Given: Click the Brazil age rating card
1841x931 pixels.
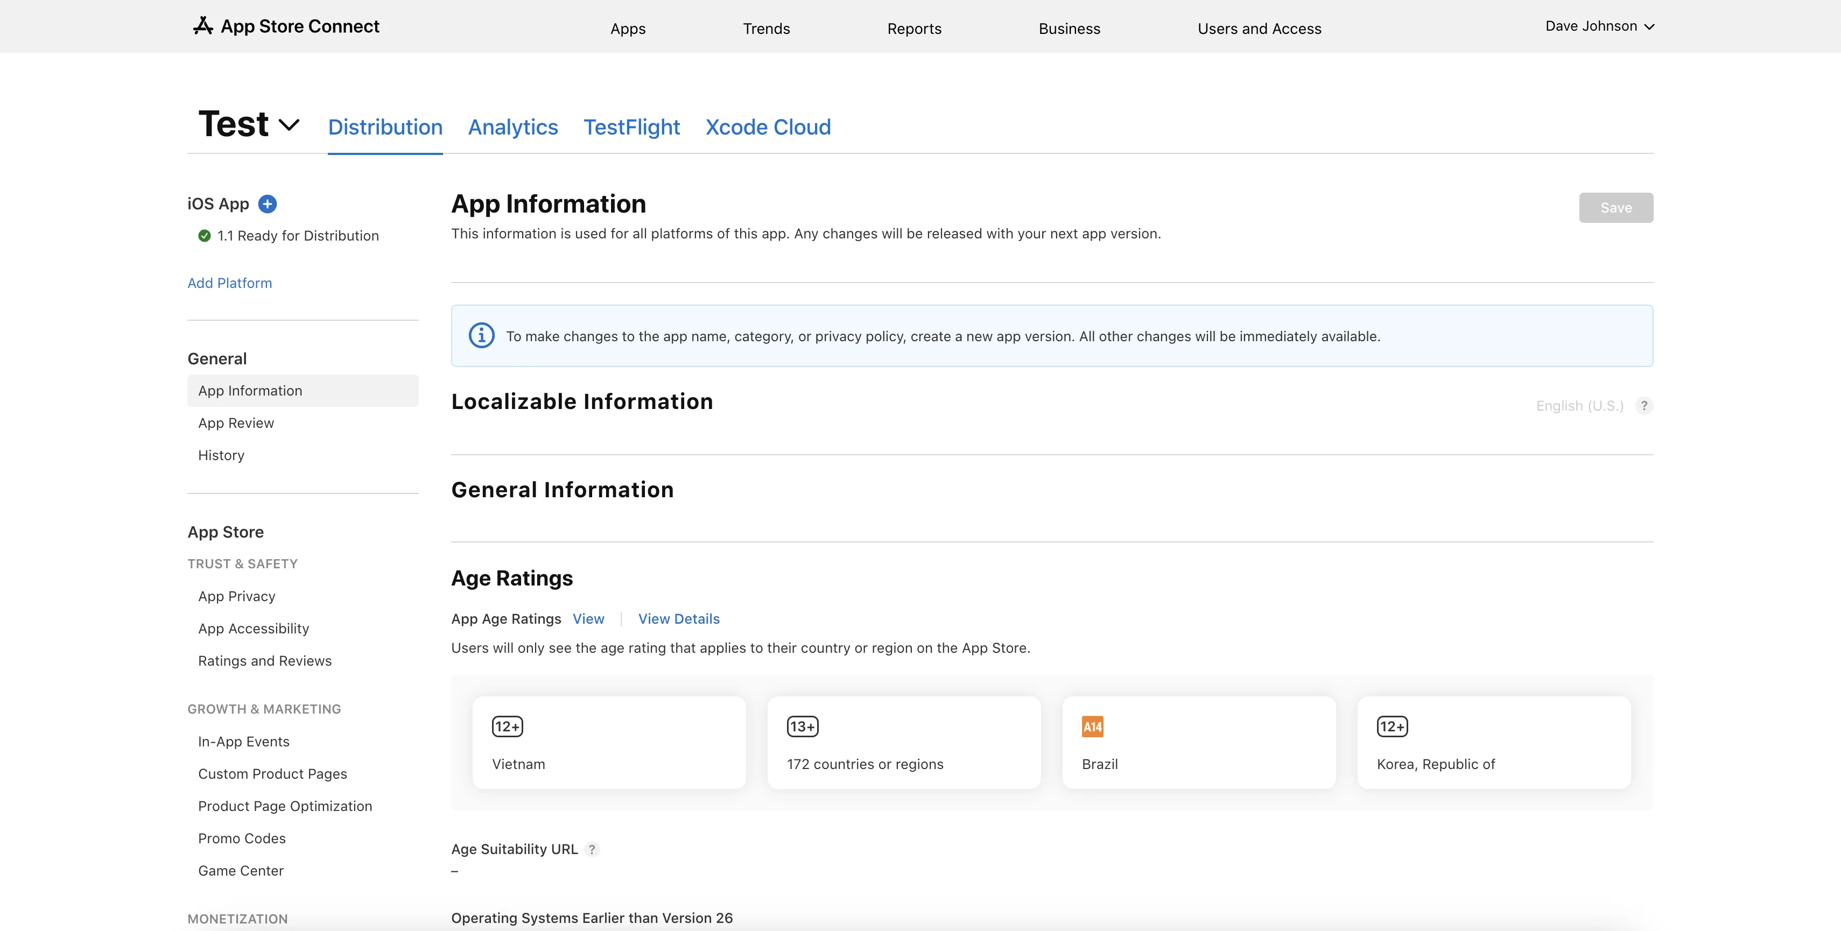Looking at the screenshot, I should pos(1199,742).
